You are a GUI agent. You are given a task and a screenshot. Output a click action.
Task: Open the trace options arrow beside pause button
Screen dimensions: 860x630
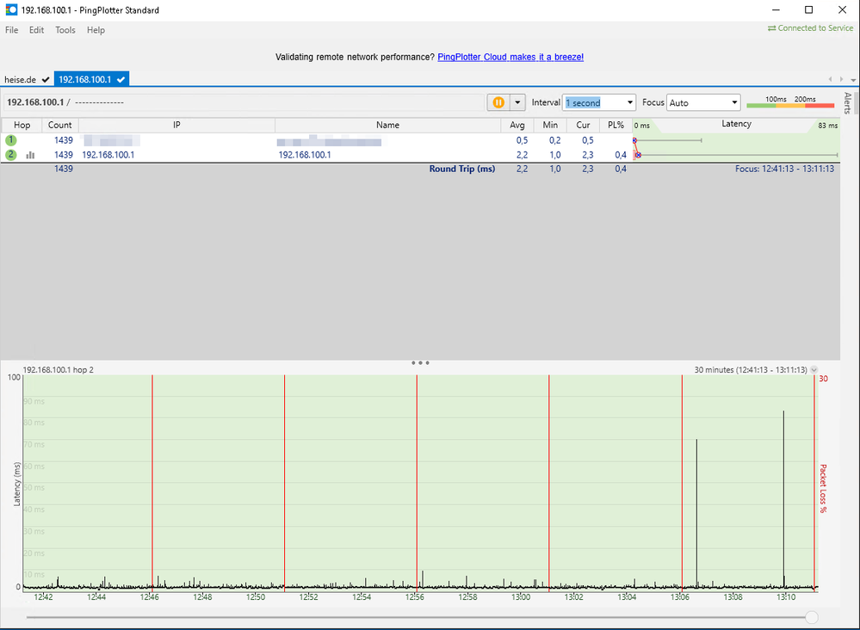point(517,102)
